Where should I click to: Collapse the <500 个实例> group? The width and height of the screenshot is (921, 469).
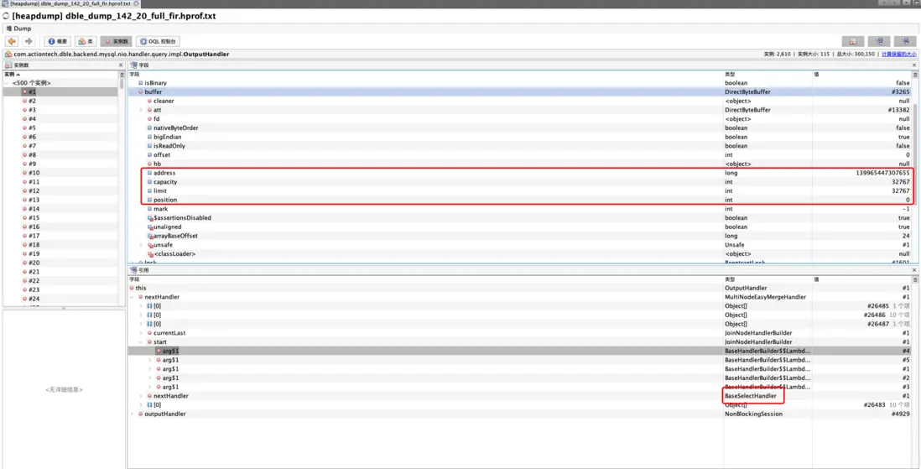click(x=7, y=83)
